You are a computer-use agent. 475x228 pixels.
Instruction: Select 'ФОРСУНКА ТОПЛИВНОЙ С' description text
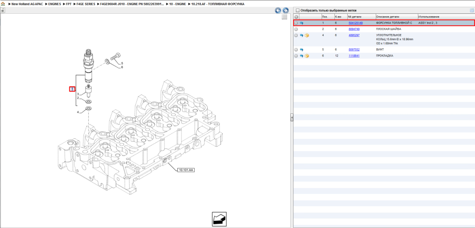click(394, 23)
